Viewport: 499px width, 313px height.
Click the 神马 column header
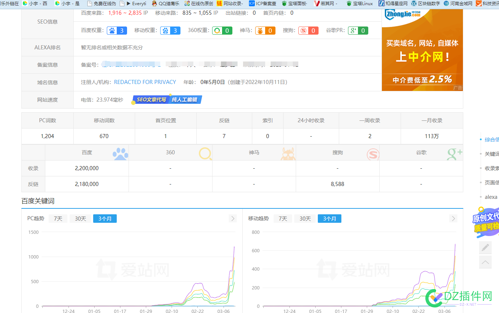click(x=254, y=152)
